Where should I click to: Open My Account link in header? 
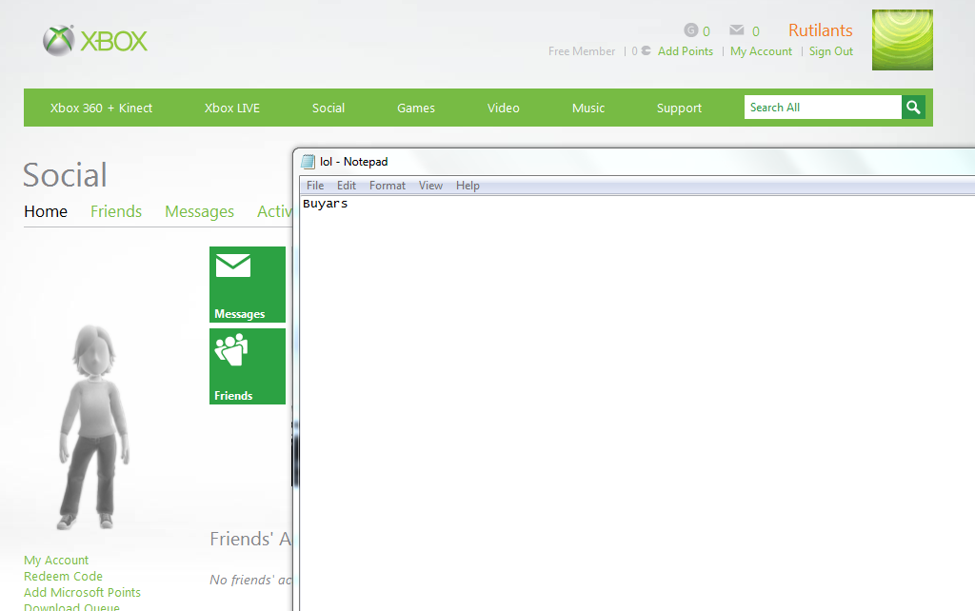tap(761, 51)
